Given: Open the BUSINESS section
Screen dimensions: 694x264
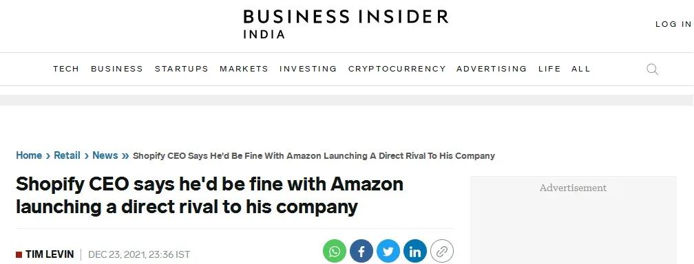Looking at the screenshot, I should pos(117,69).
